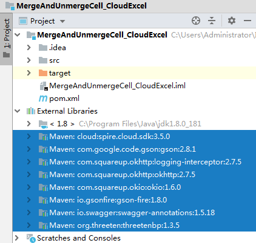This screenshot has width=256, height=243.
Task: Click the .idea folder icon
Action: tap(43, 48)
